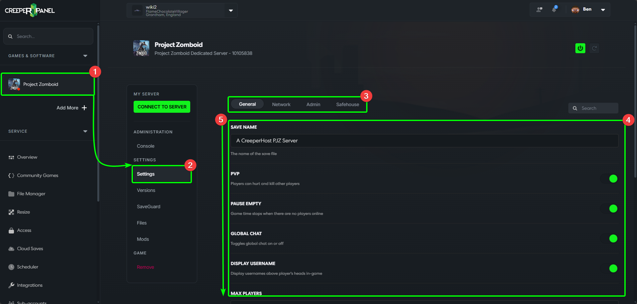Screen dimensions: 637x304
Task: Open the Community Games link
Action: (38, 176)
